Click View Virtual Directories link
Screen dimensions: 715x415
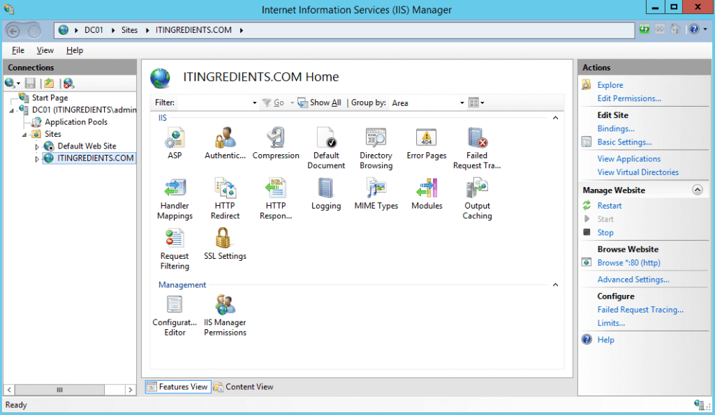638,172
